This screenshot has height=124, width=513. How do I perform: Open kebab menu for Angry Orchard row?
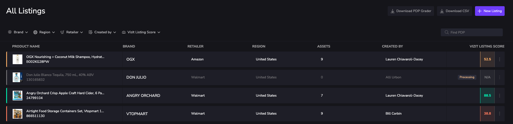[499, 96]
